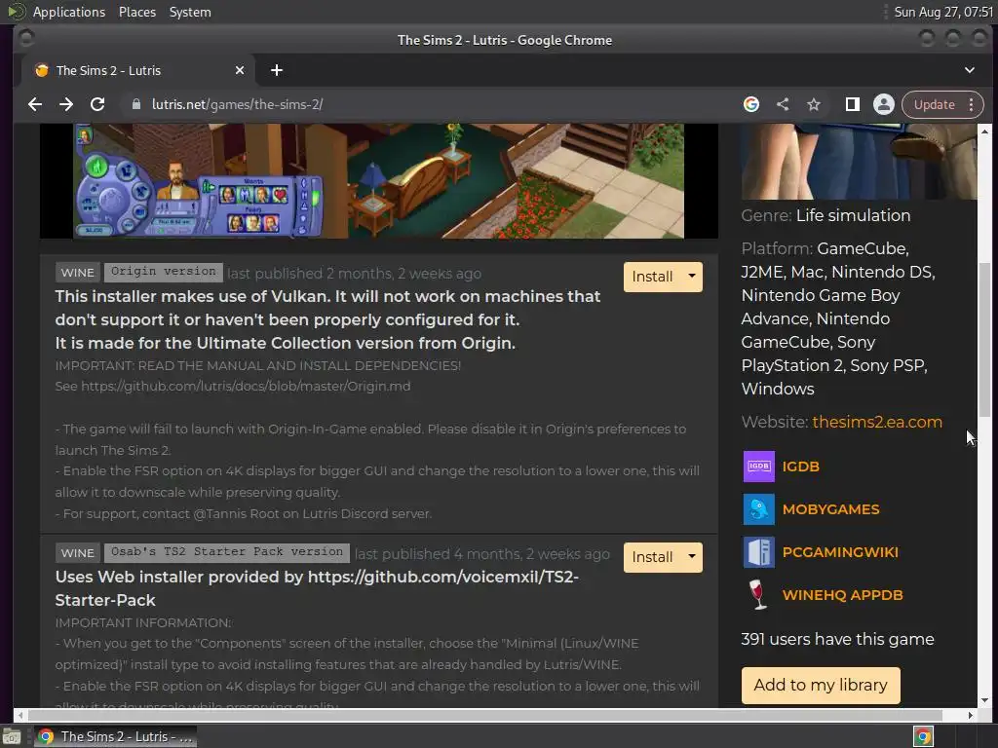Image resolution: width=998 pixels, height=748 pixels.
Task: Click the Origin version label
Action: [164, 272]
